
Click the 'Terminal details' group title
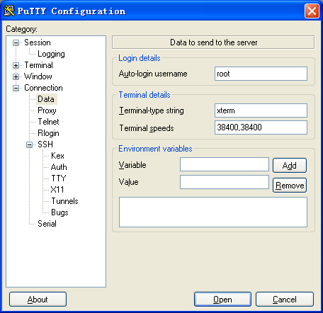pyautogui.click(x=144, y=95)
